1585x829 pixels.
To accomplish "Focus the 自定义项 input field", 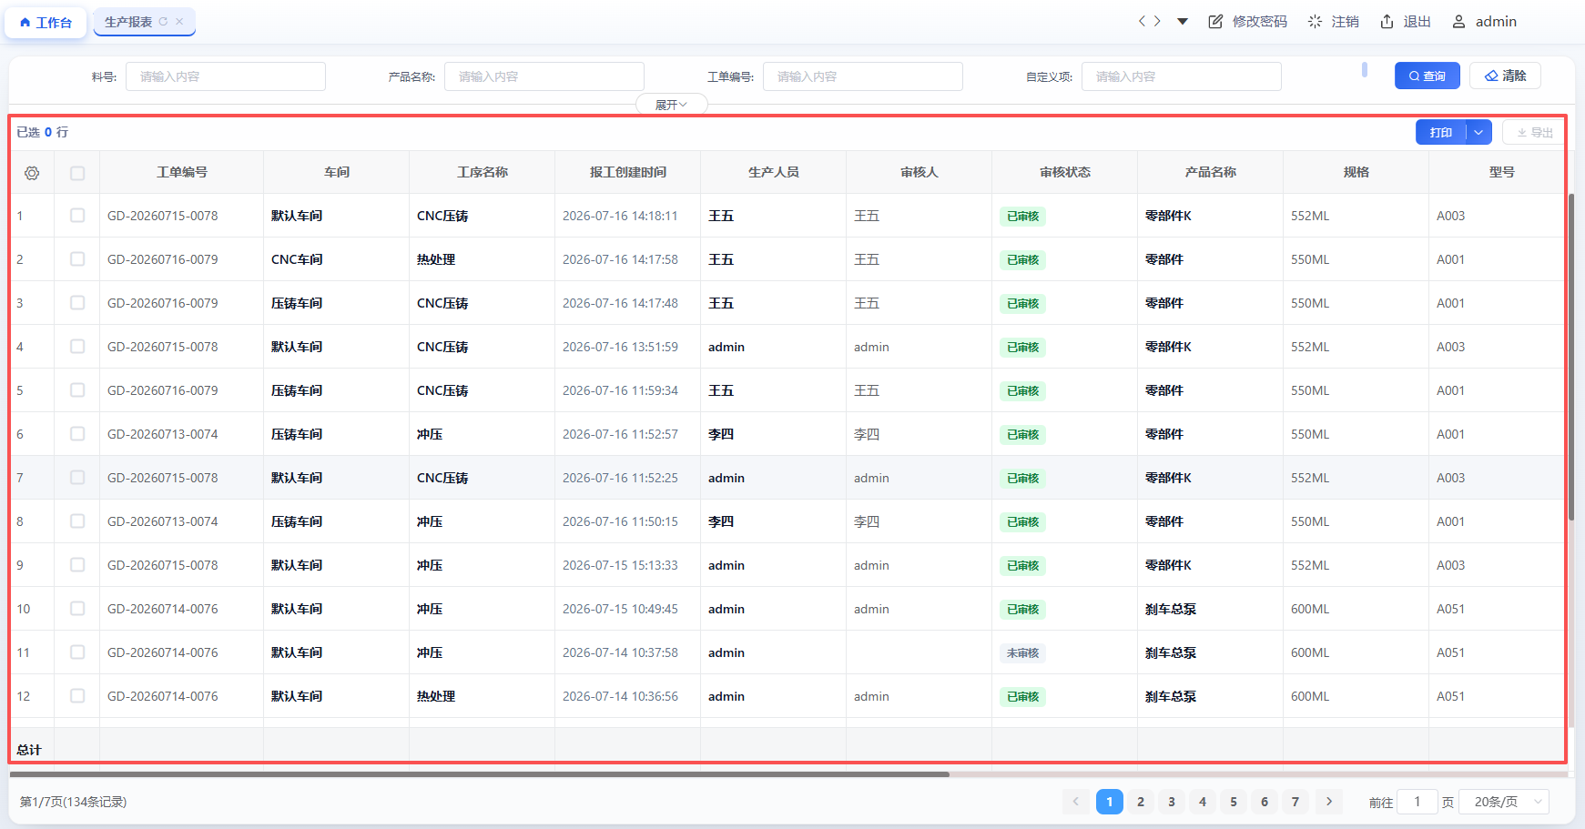I will (1182, 76).
